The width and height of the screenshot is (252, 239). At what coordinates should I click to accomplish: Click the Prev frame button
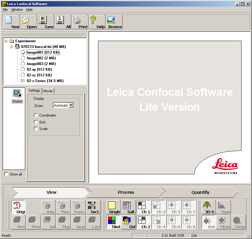(34, 222)
